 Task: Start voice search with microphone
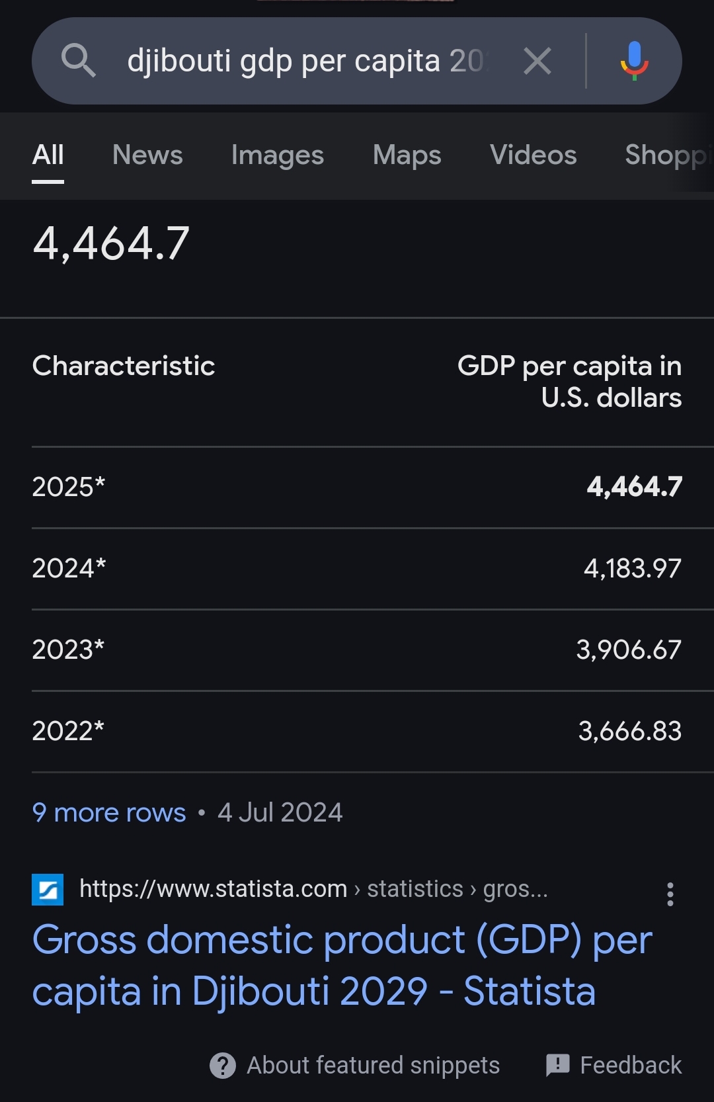tap(634, 61)
